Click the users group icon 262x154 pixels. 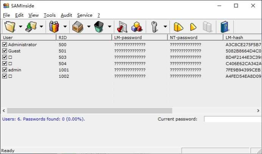point(54,27)
